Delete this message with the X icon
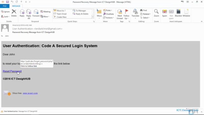This screenshot has width=204, height=115. 14,13
